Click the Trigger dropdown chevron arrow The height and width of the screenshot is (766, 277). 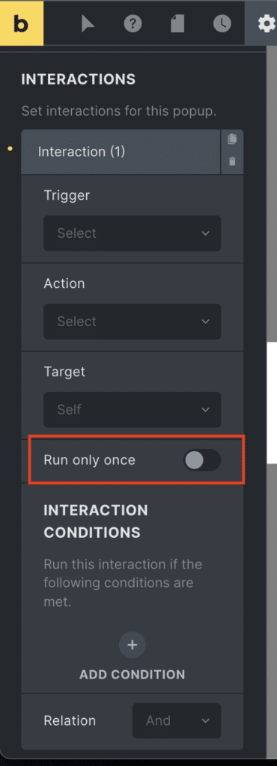click(x=205, y=233)
